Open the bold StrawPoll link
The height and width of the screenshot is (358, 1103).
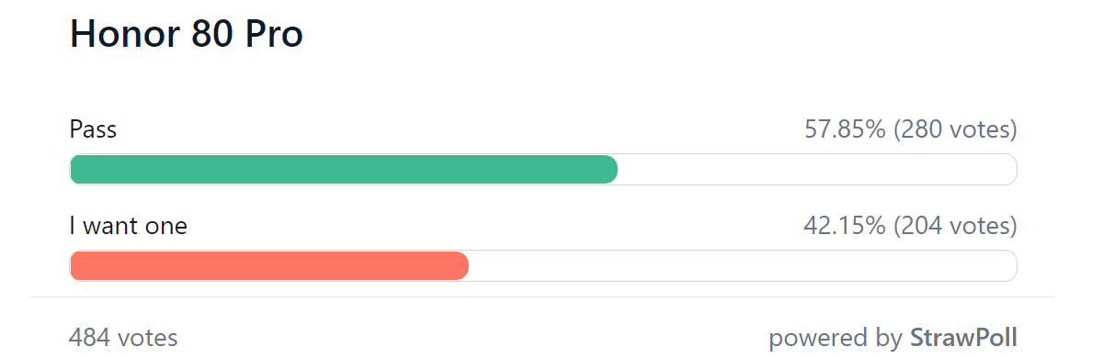(963, 338)
